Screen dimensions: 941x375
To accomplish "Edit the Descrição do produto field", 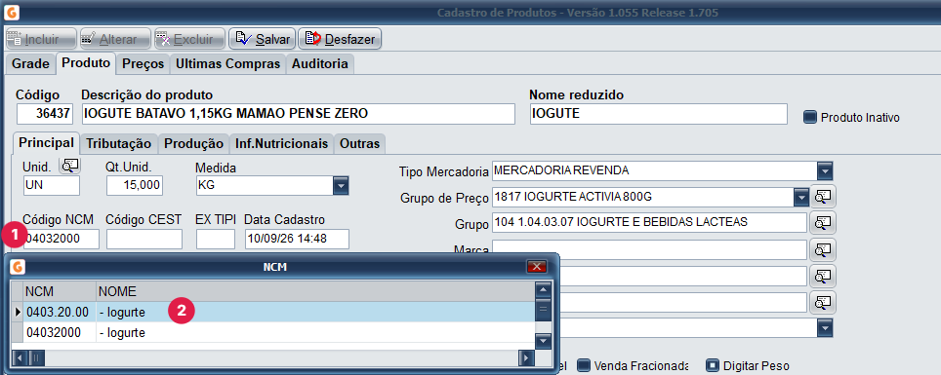I will click(x=298, y=114).
